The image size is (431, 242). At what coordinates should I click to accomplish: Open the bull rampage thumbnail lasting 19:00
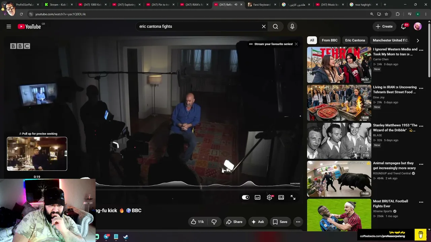click(x=339, y=179)
